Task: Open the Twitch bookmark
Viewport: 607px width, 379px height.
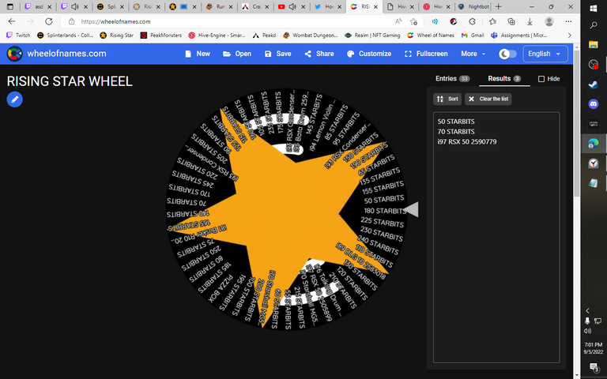Action: click(18, 36)
